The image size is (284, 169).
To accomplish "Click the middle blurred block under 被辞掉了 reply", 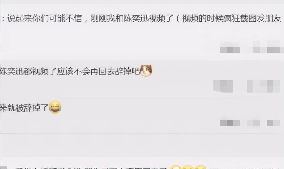I will pyautogui.click(x=253, y=123).
